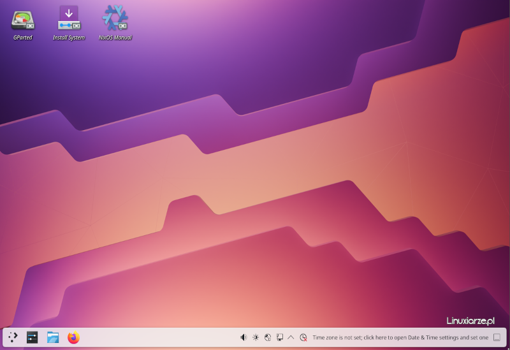Launch the Dolphin file manager in taskbar
This screenshot has width=510, height=350.
click(53, 337)
